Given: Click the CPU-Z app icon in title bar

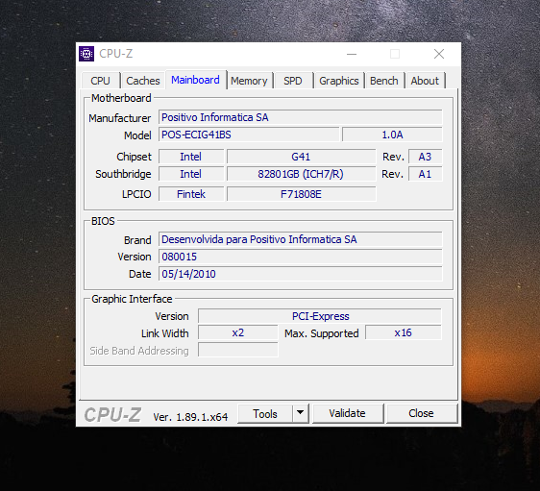Looking at the screenshot, I should tap(86, 54).
